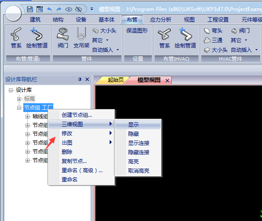Open the 起始页 document tab
262x221 pixels.
coord(116,80)
